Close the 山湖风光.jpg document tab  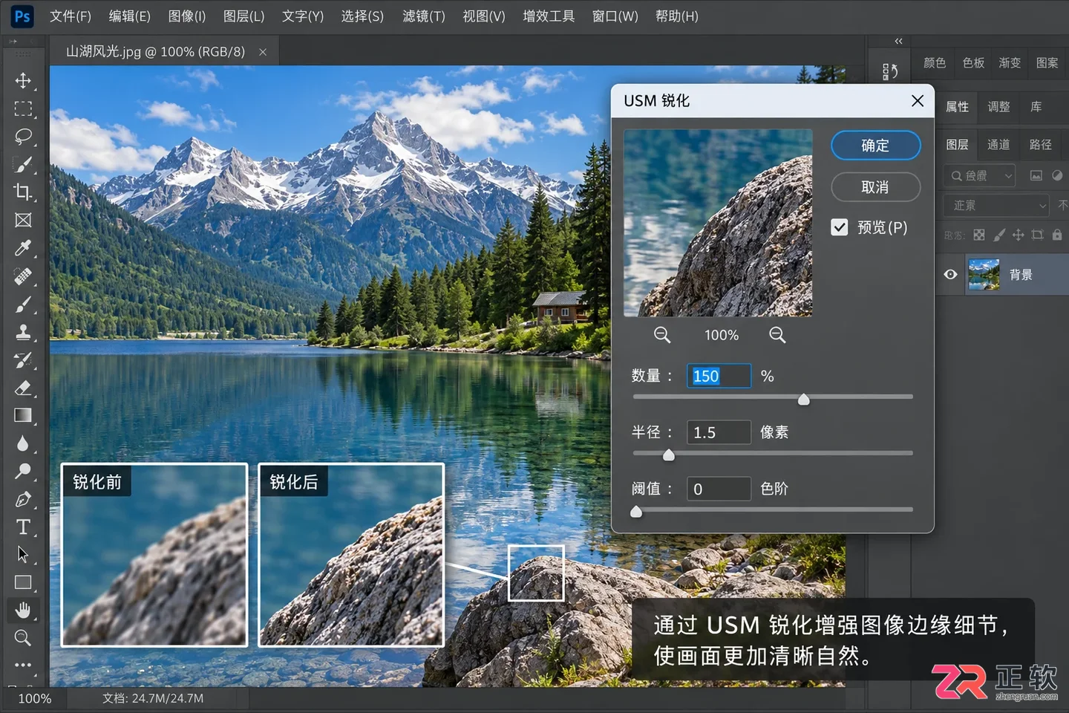pyautogui.click(x=263, y=52)
